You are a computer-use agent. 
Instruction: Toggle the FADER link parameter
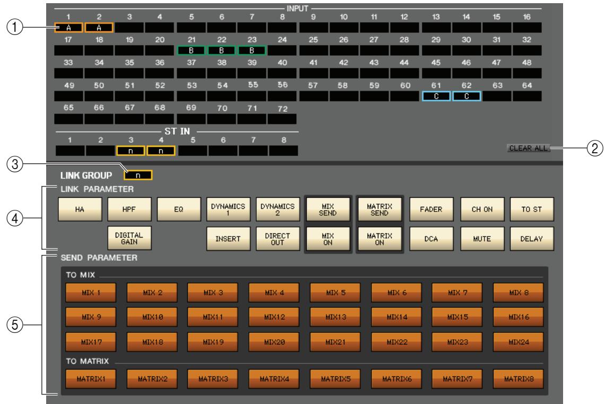coord(431,209)
